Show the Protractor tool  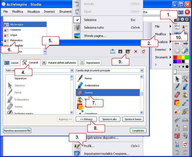[185, 120]
